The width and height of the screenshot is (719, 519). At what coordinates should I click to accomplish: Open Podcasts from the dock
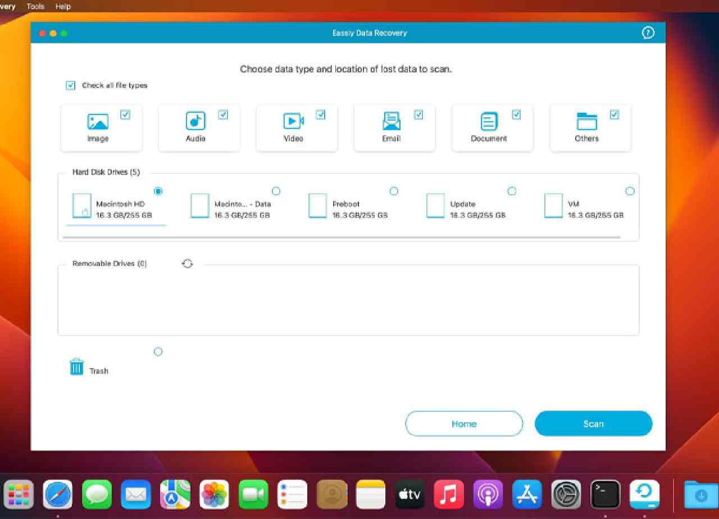(x=488, y=495)
